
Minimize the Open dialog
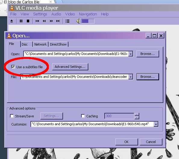148,36
